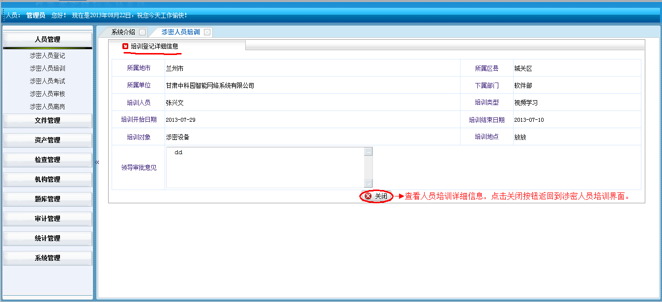Select the 涉密人员培训 tab
Screen dimensions: 662x302
(180, 32)
